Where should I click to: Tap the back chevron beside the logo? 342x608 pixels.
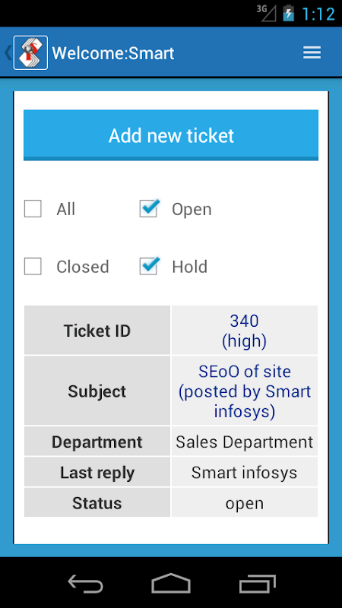pos(8,52)
